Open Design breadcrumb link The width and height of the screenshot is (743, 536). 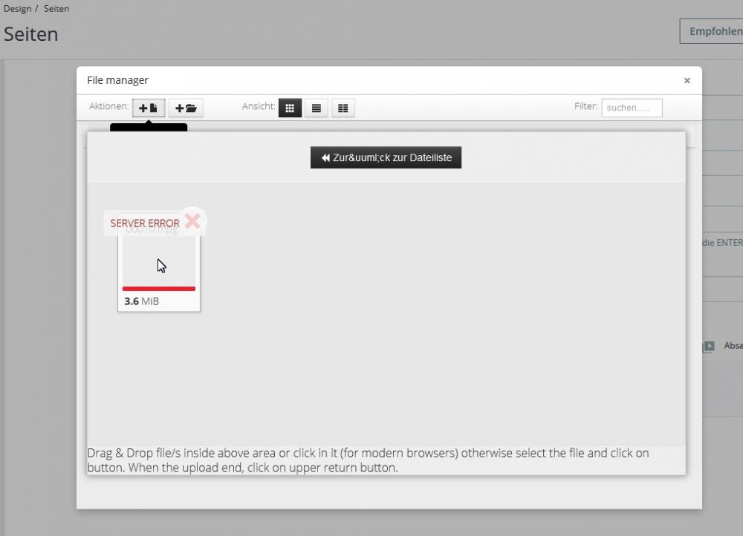tap(18, 8)
